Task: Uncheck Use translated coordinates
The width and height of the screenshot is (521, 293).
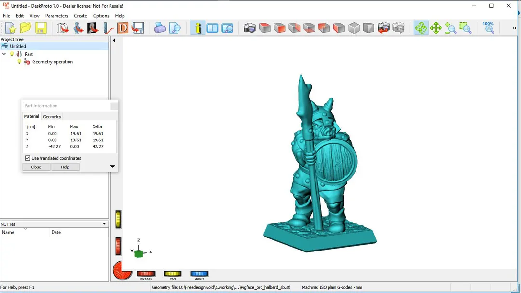Action: [x=27, y=158]
